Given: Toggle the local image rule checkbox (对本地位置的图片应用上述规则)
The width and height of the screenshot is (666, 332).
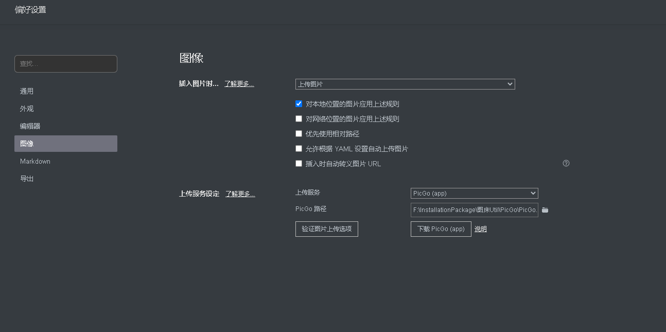Looking at the screenshot, I should [299, 104].
